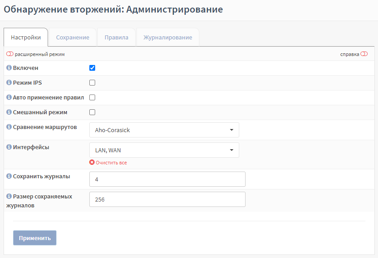This screenshot has width=378, height=258.
Task: Uncheck the Включен checkbox
Action: (x=92, y=68)
